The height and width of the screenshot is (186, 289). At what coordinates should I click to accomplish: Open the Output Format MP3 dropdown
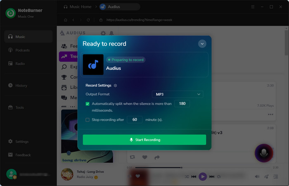[x=178, y=94]
